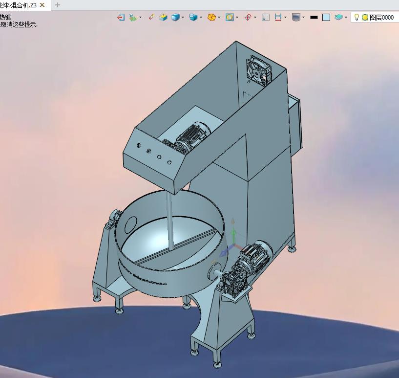This screenshot has height=378, width=399.
Task: Open dropdown next to framed ring icon
Action: point(237,17)
